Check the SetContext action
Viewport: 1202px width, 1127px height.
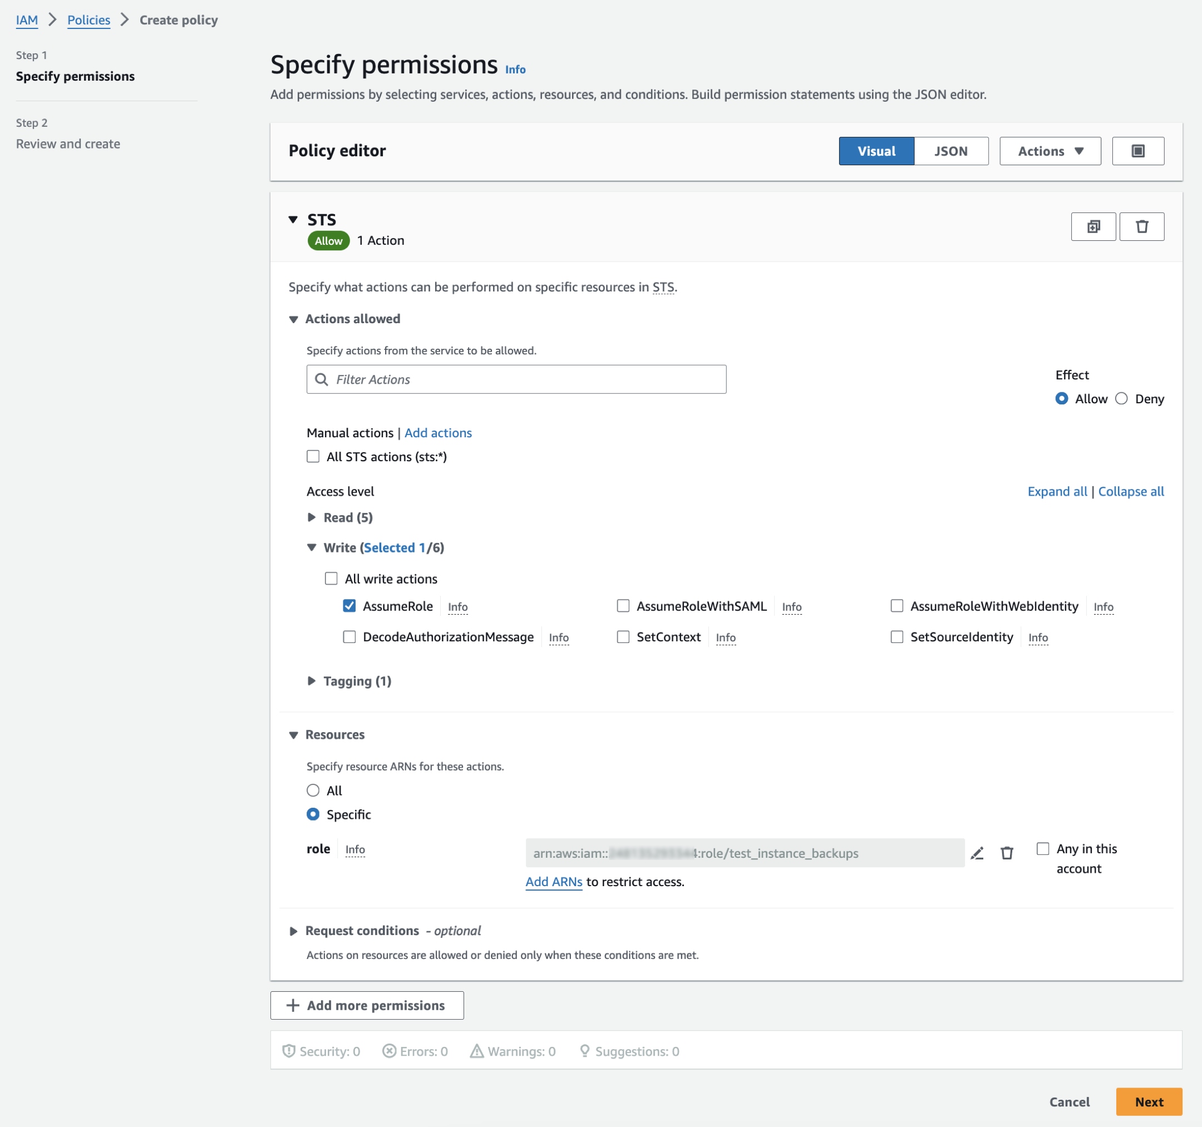point(623,636)
